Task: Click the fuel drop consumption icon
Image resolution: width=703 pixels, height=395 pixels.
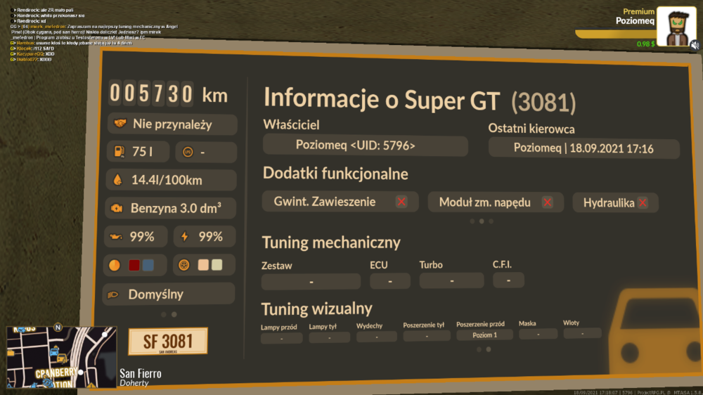Action: point(117,180)
